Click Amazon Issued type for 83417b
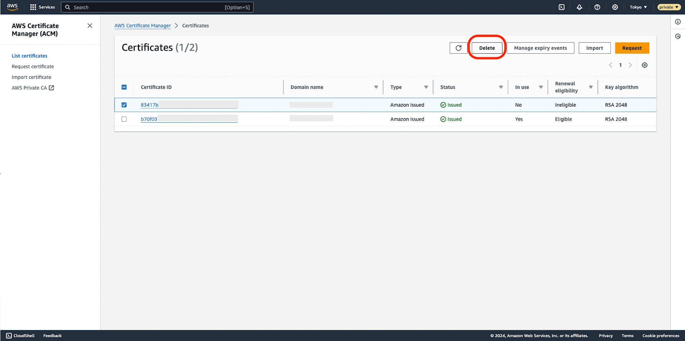685x341 pixels. (x=407, y=105)
